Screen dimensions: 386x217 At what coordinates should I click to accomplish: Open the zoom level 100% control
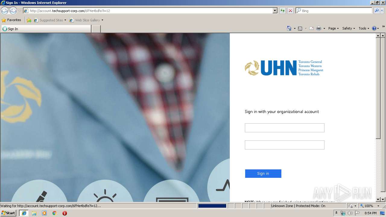click(367, 206)
